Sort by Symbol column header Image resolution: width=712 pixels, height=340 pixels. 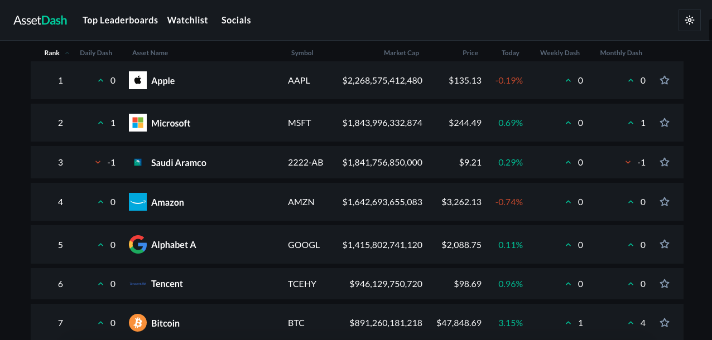coord(302,53)
